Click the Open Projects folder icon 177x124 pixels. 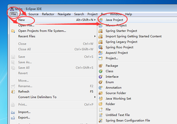pos(13,31)
